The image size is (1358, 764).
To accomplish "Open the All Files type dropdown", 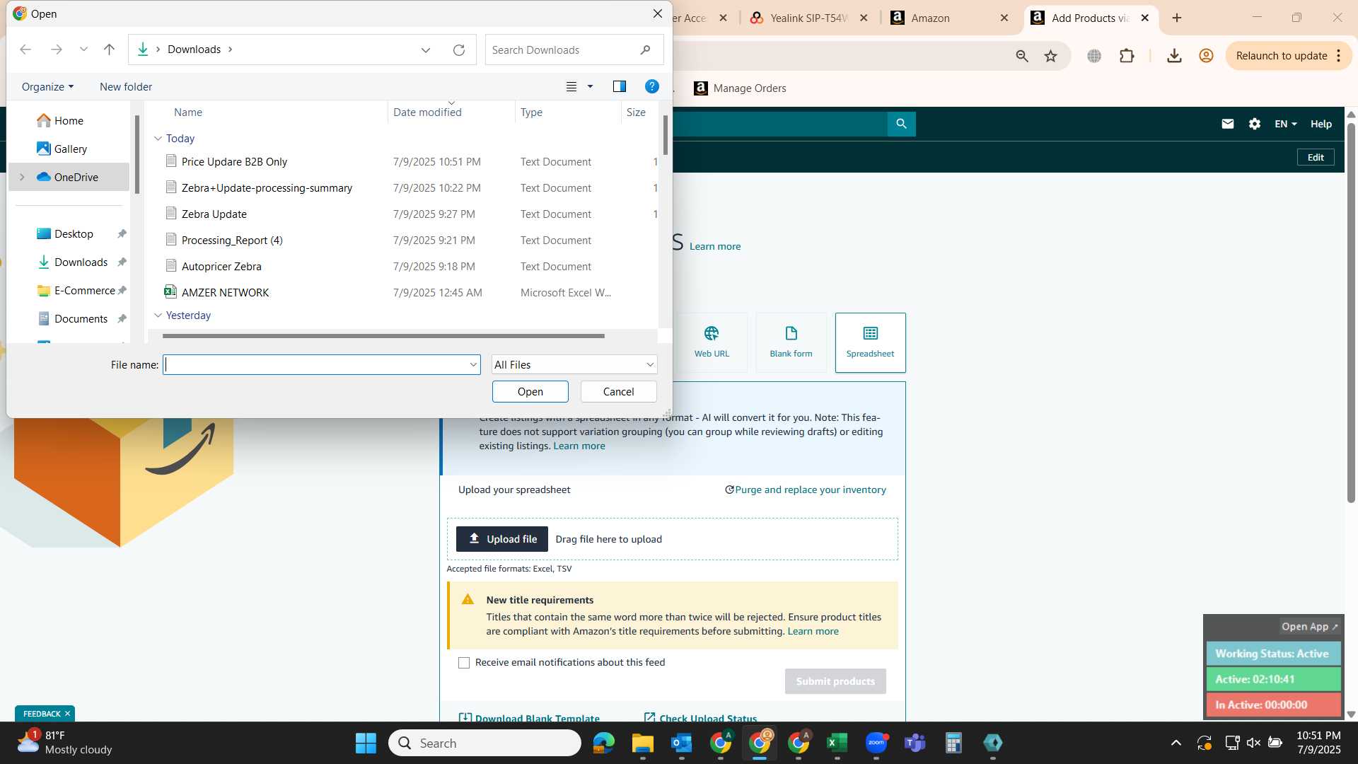I will [x=574, y=365].
